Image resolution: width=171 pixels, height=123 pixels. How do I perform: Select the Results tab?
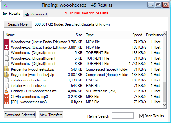[x=12, y=14]
